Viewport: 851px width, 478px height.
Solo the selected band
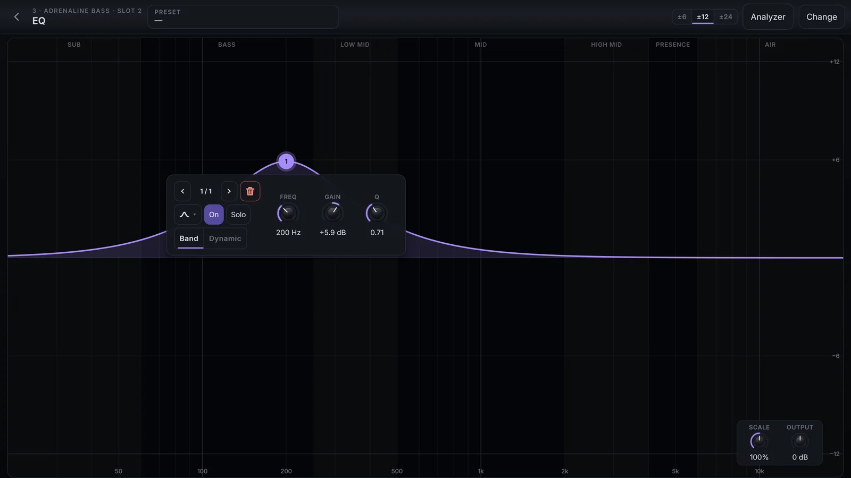pos(238,215)
